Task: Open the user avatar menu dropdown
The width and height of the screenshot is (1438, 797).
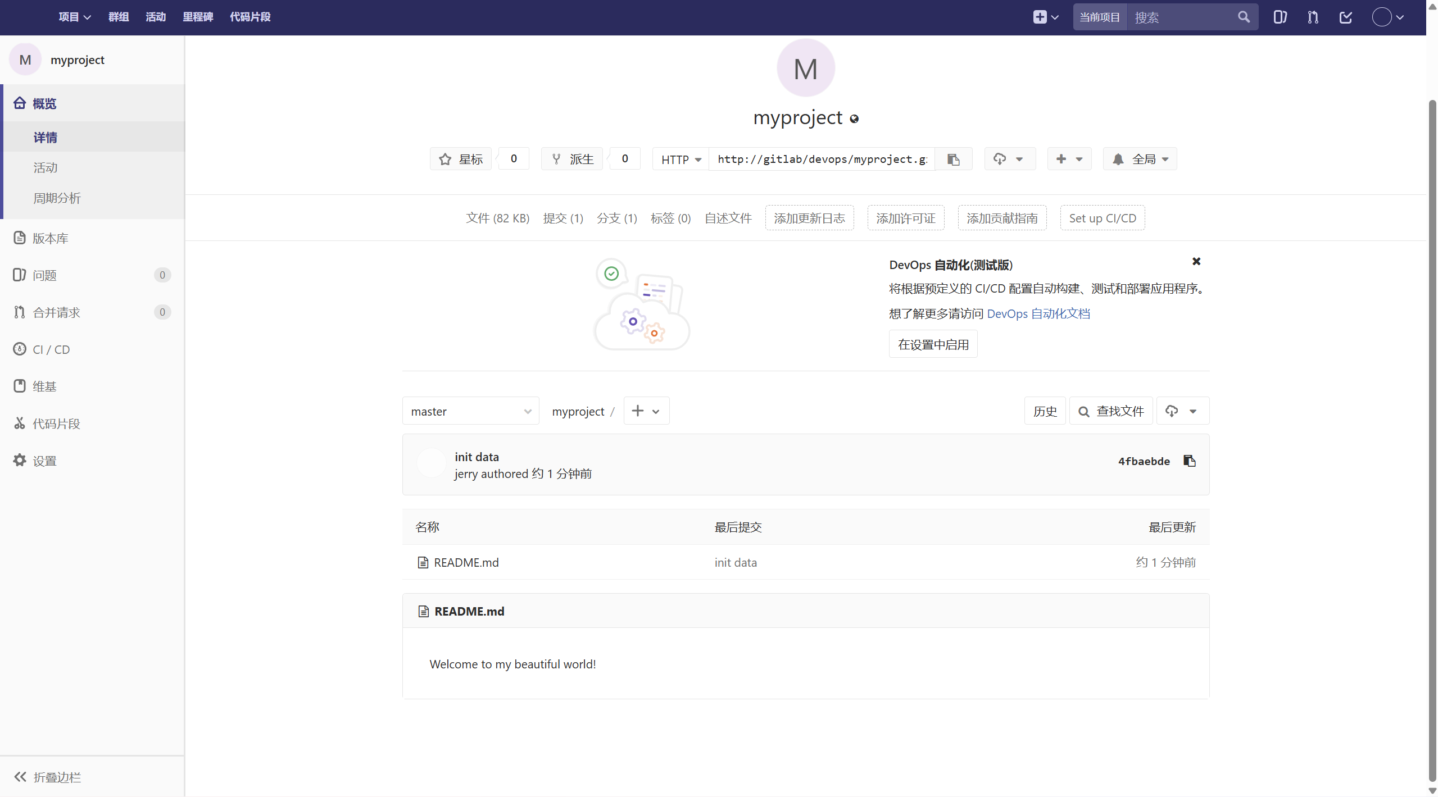Action: tap(1387, 17)
